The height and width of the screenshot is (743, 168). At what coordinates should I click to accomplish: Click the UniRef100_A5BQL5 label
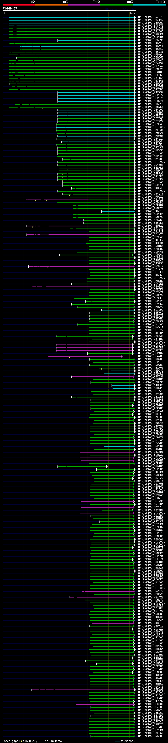click(150, 107)
